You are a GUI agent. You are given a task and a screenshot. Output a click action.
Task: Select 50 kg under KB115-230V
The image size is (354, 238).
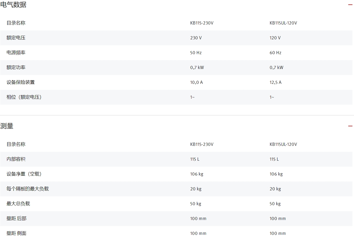click(x=196, y=204)
